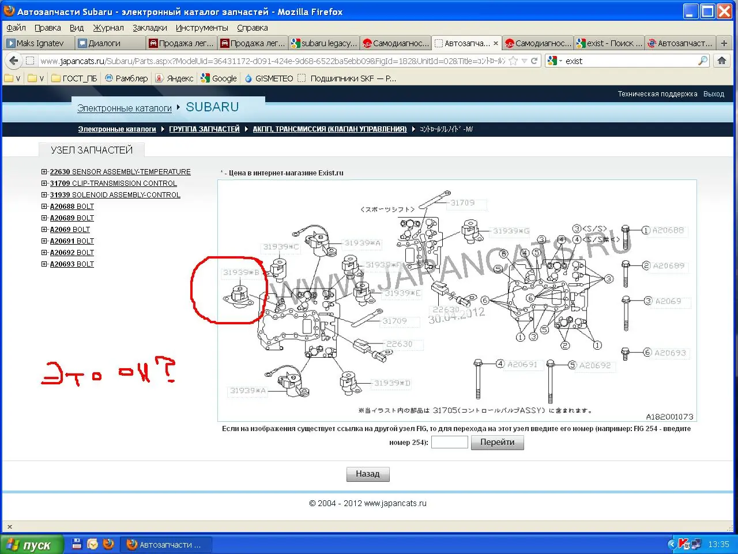738x554 pixels.
Task: Expand the 22630 SENSOR ASSEMBLY-TEMPERATURE node
Action: point(44,172)
